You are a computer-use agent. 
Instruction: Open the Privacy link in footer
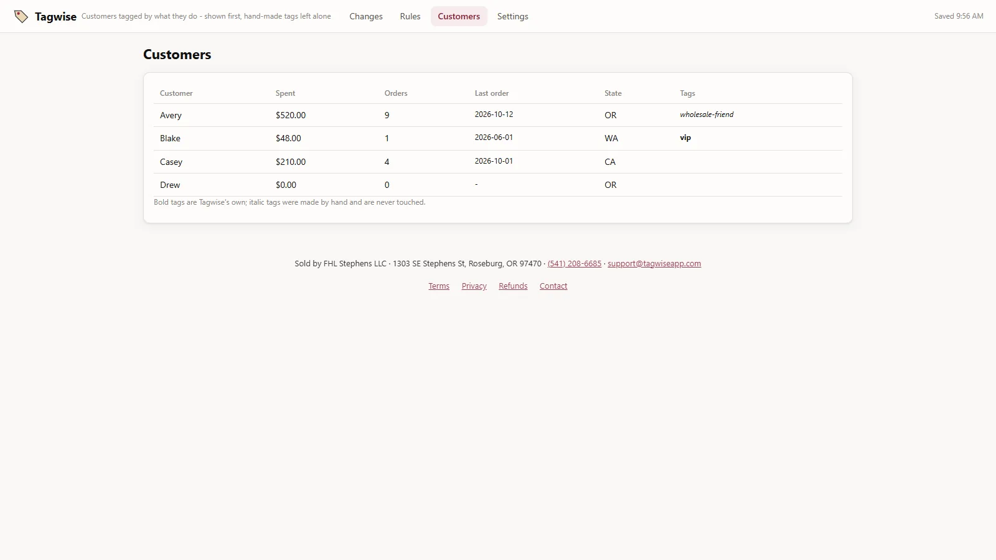[474, 286]
